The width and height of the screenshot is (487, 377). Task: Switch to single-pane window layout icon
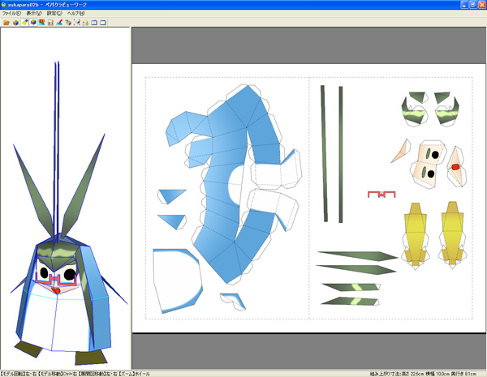click(x=103, y=23)
